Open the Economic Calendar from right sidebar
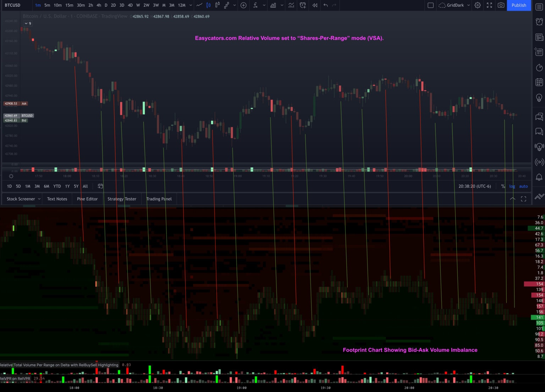Screen dimensions: 545x392 (x=539, y=81)
